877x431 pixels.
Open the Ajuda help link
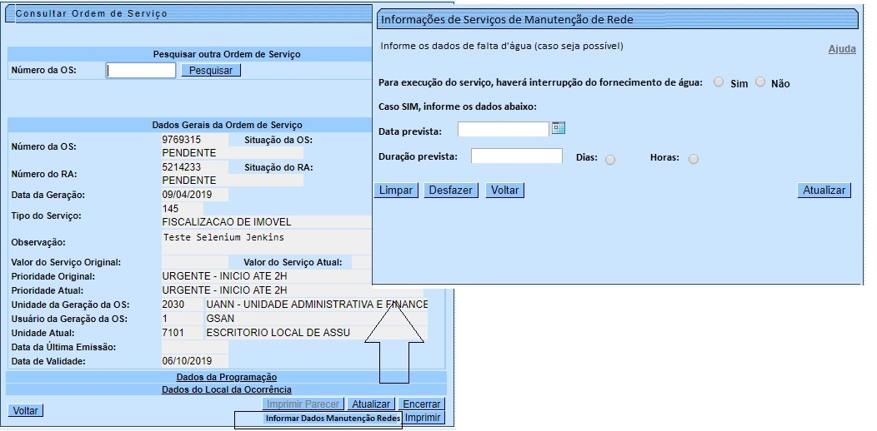(x=842, y=49)
